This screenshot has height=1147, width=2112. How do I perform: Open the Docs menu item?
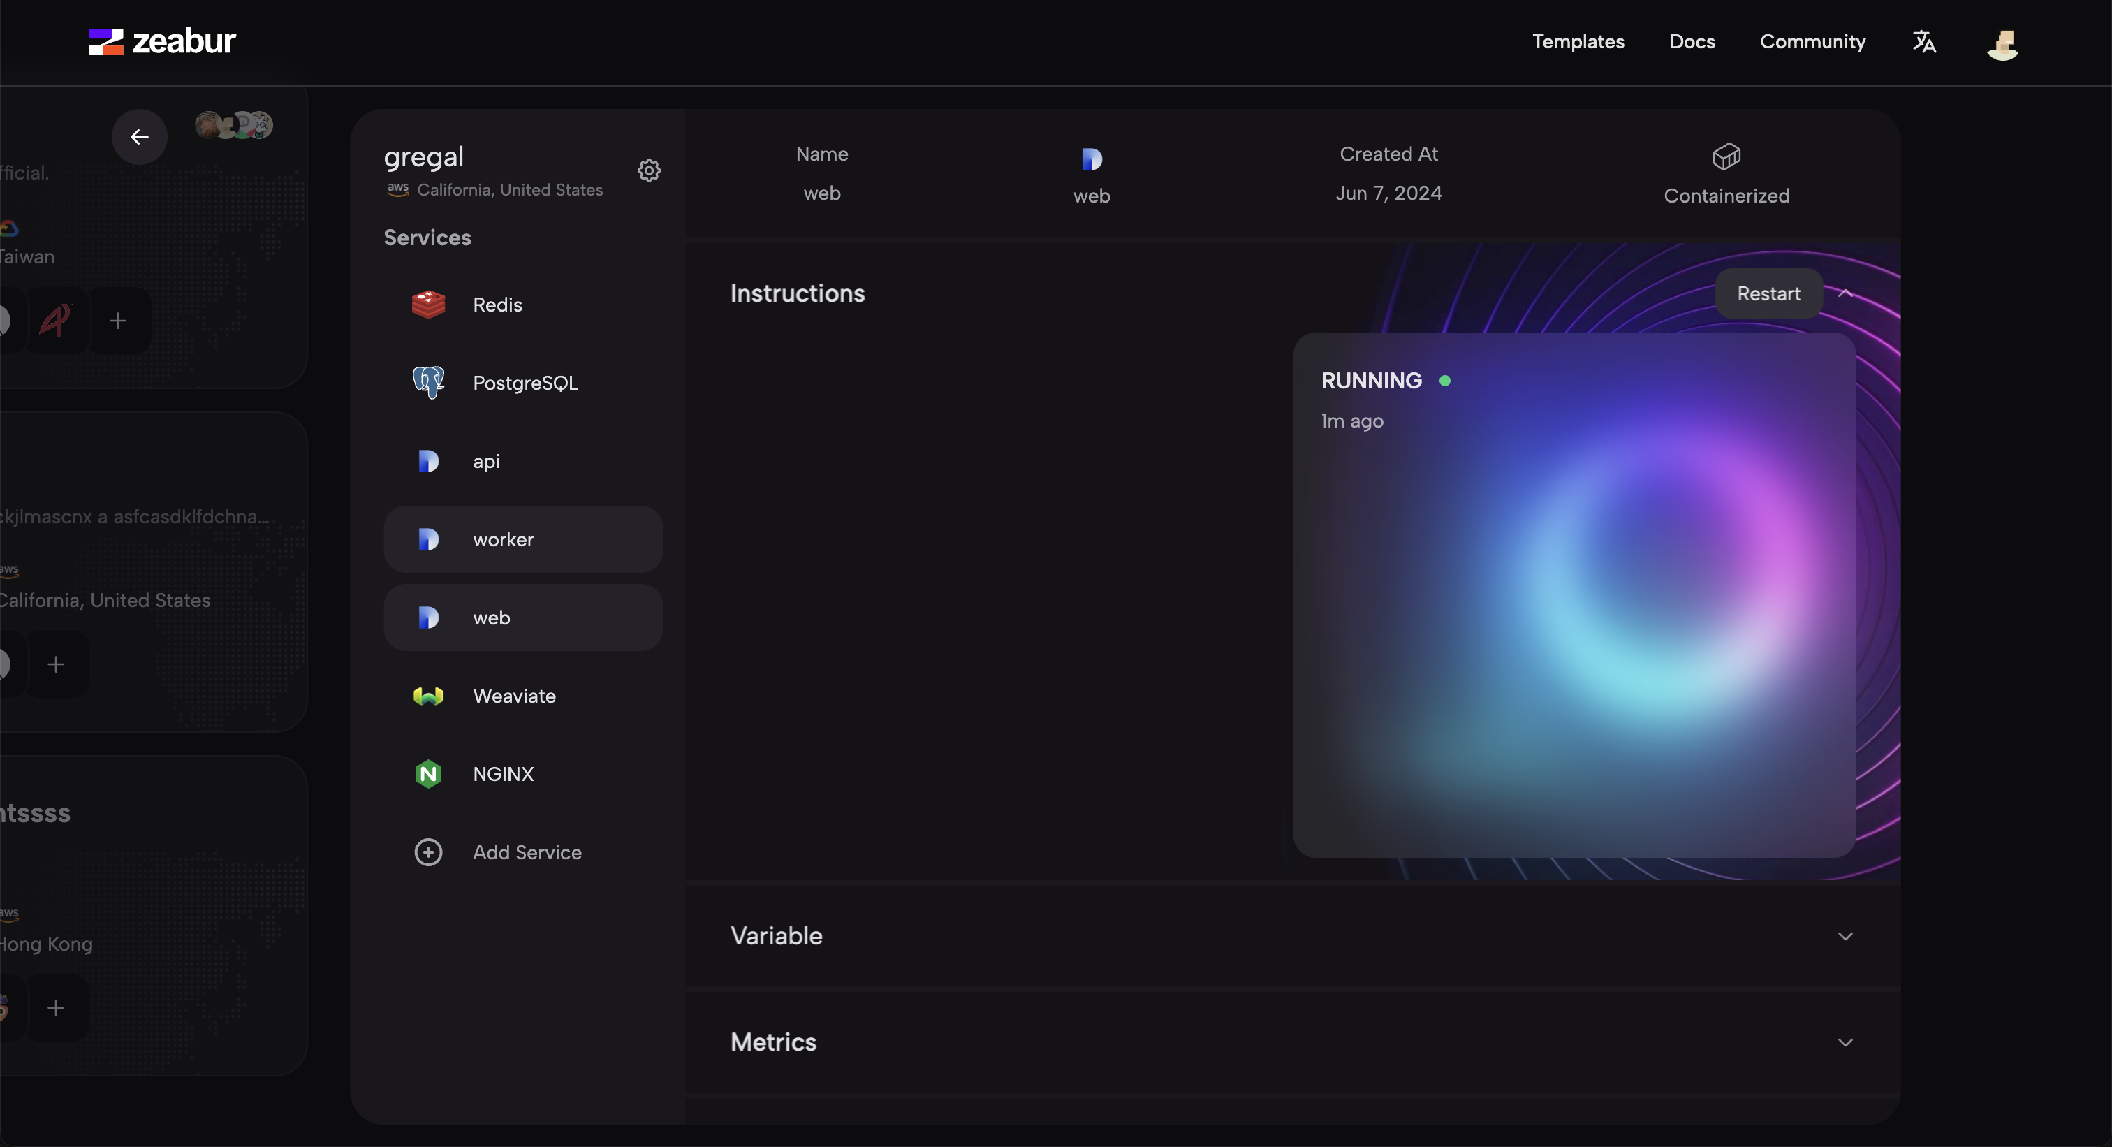pos(1692,41)
